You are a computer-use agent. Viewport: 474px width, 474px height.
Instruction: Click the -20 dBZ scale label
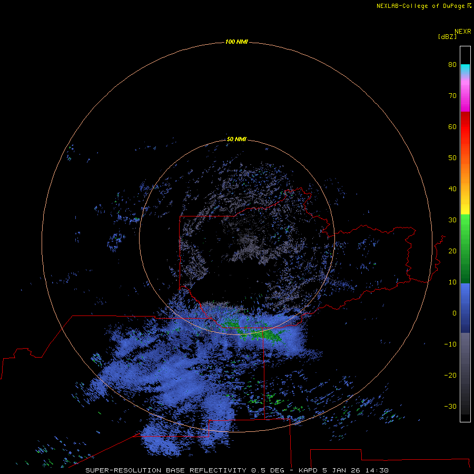point(450,376)
